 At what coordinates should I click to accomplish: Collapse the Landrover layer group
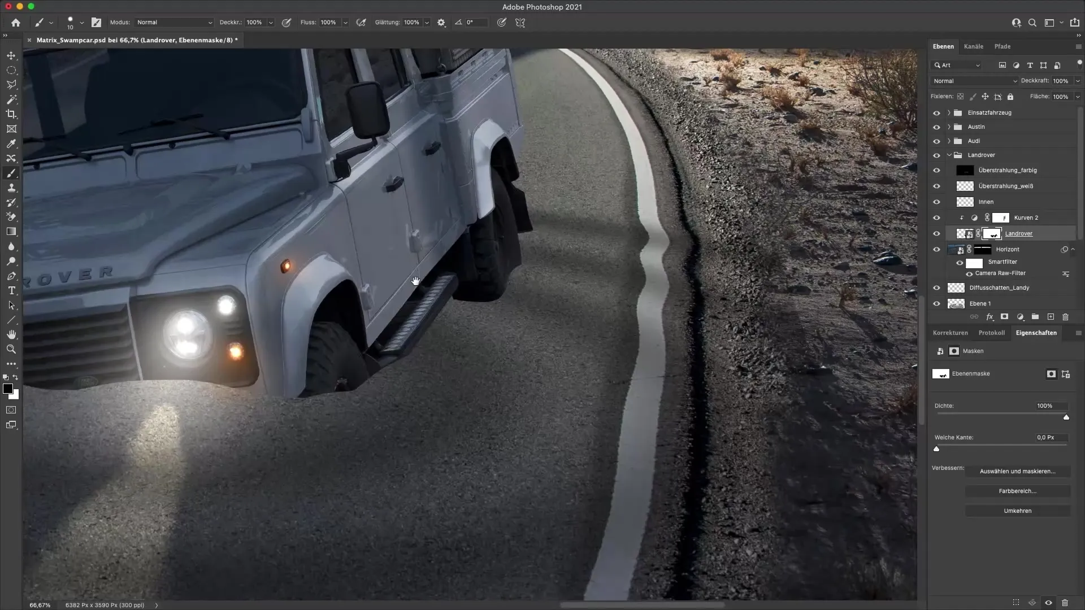[948, 154]
